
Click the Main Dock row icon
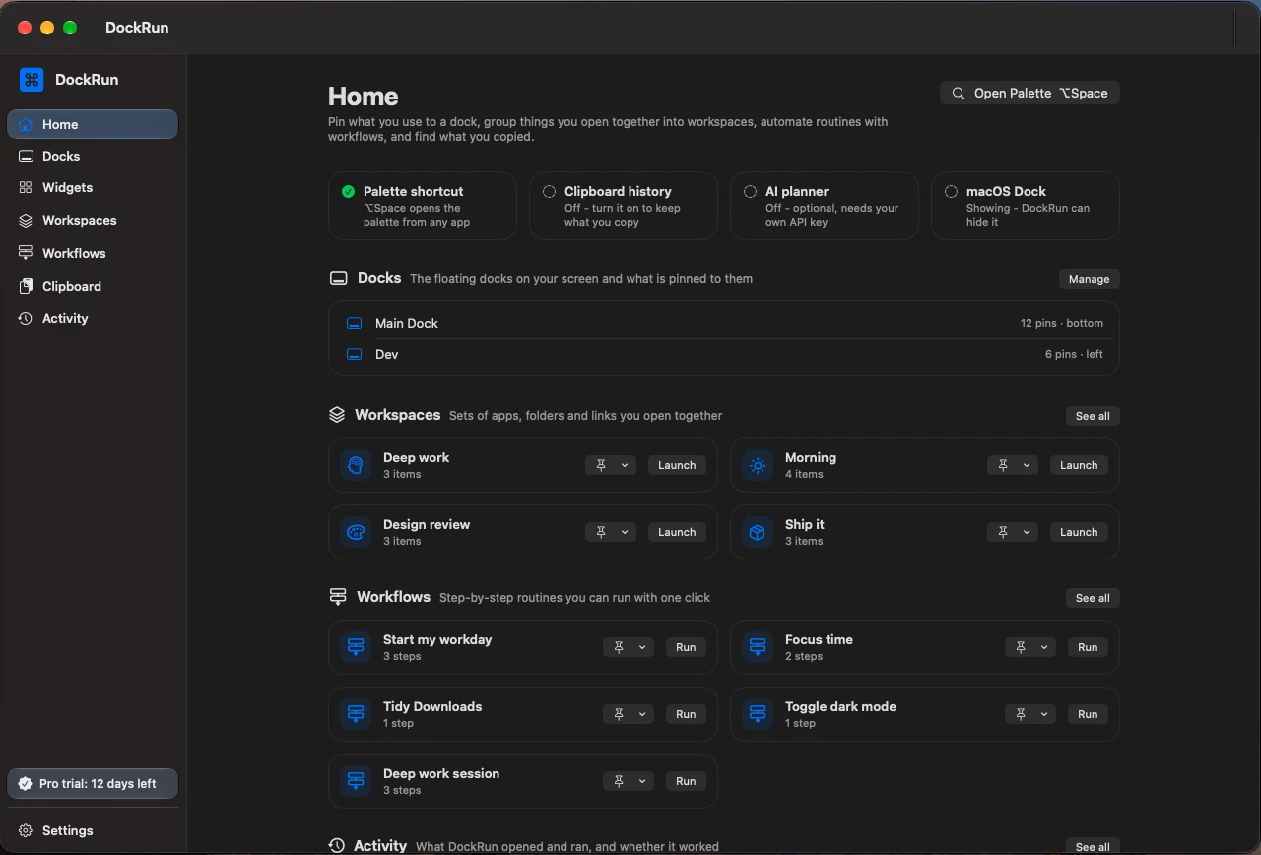pos(355,323)
